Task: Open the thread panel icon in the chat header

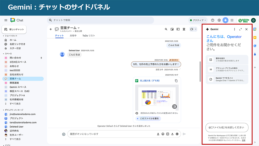Action: (178, 29)
